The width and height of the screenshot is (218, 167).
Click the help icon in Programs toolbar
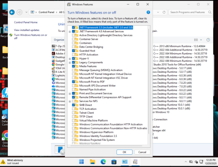pyautogui.click(x=208, y=40)
